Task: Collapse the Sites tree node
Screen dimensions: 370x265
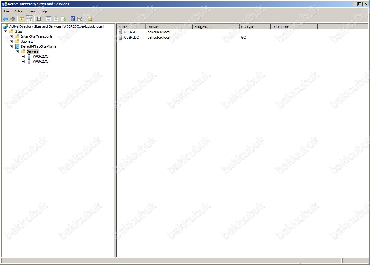Action: click(x=5, y=31)
